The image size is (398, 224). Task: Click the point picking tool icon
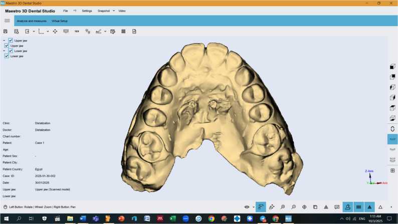[272, 207]
